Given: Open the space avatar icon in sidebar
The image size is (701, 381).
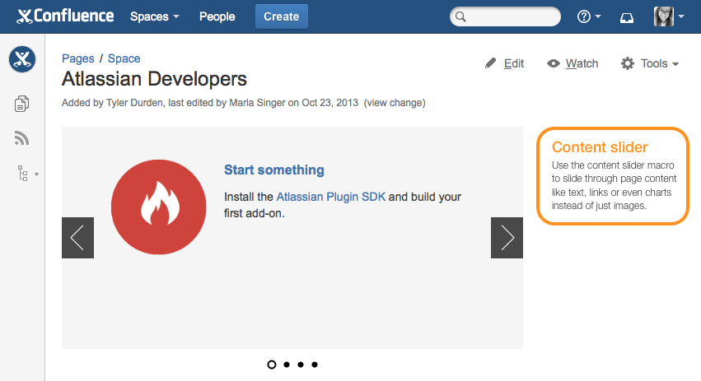Looking at the screenshot, I should coord(22,59).
